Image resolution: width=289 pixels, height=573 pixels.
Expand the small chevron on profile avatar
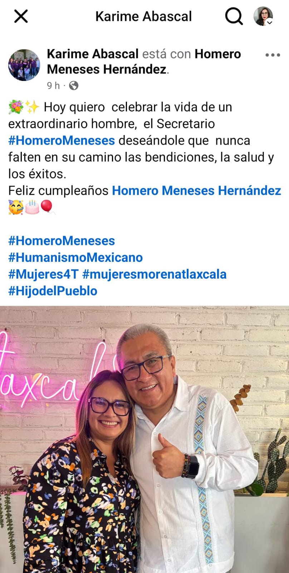[x=270, y=23]
